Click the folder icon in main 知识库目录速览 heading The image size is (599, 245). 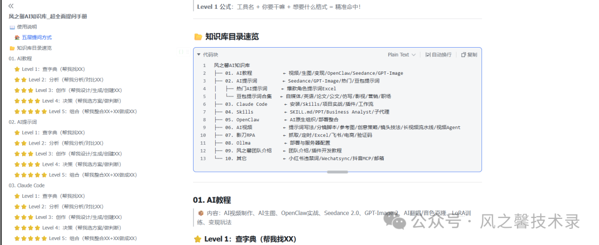(x=198, y=37)
